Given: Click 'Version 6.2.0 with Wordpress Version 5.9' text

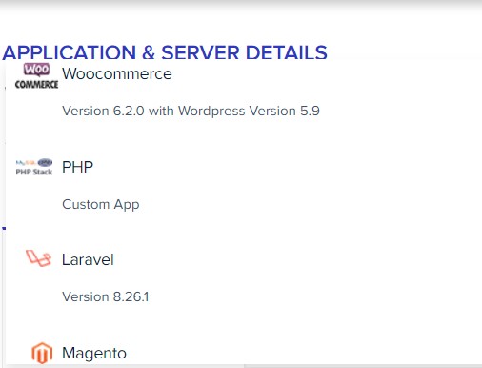Looking at the screenshot, I should [x=191, y=111].
